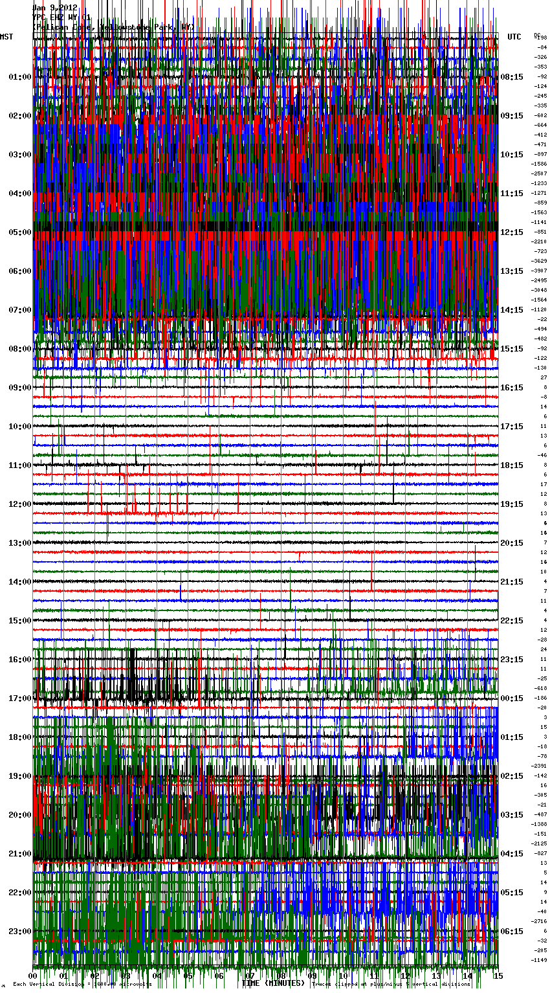Screen dimensions: 550x993
Task: Click the 20:15 UTC row label
Action: [x=512, y=543]
